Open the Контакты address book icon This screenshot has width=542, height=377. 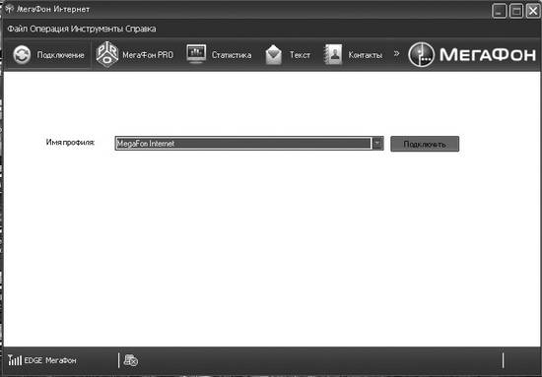pyautogui.click(x=333, y=54)
